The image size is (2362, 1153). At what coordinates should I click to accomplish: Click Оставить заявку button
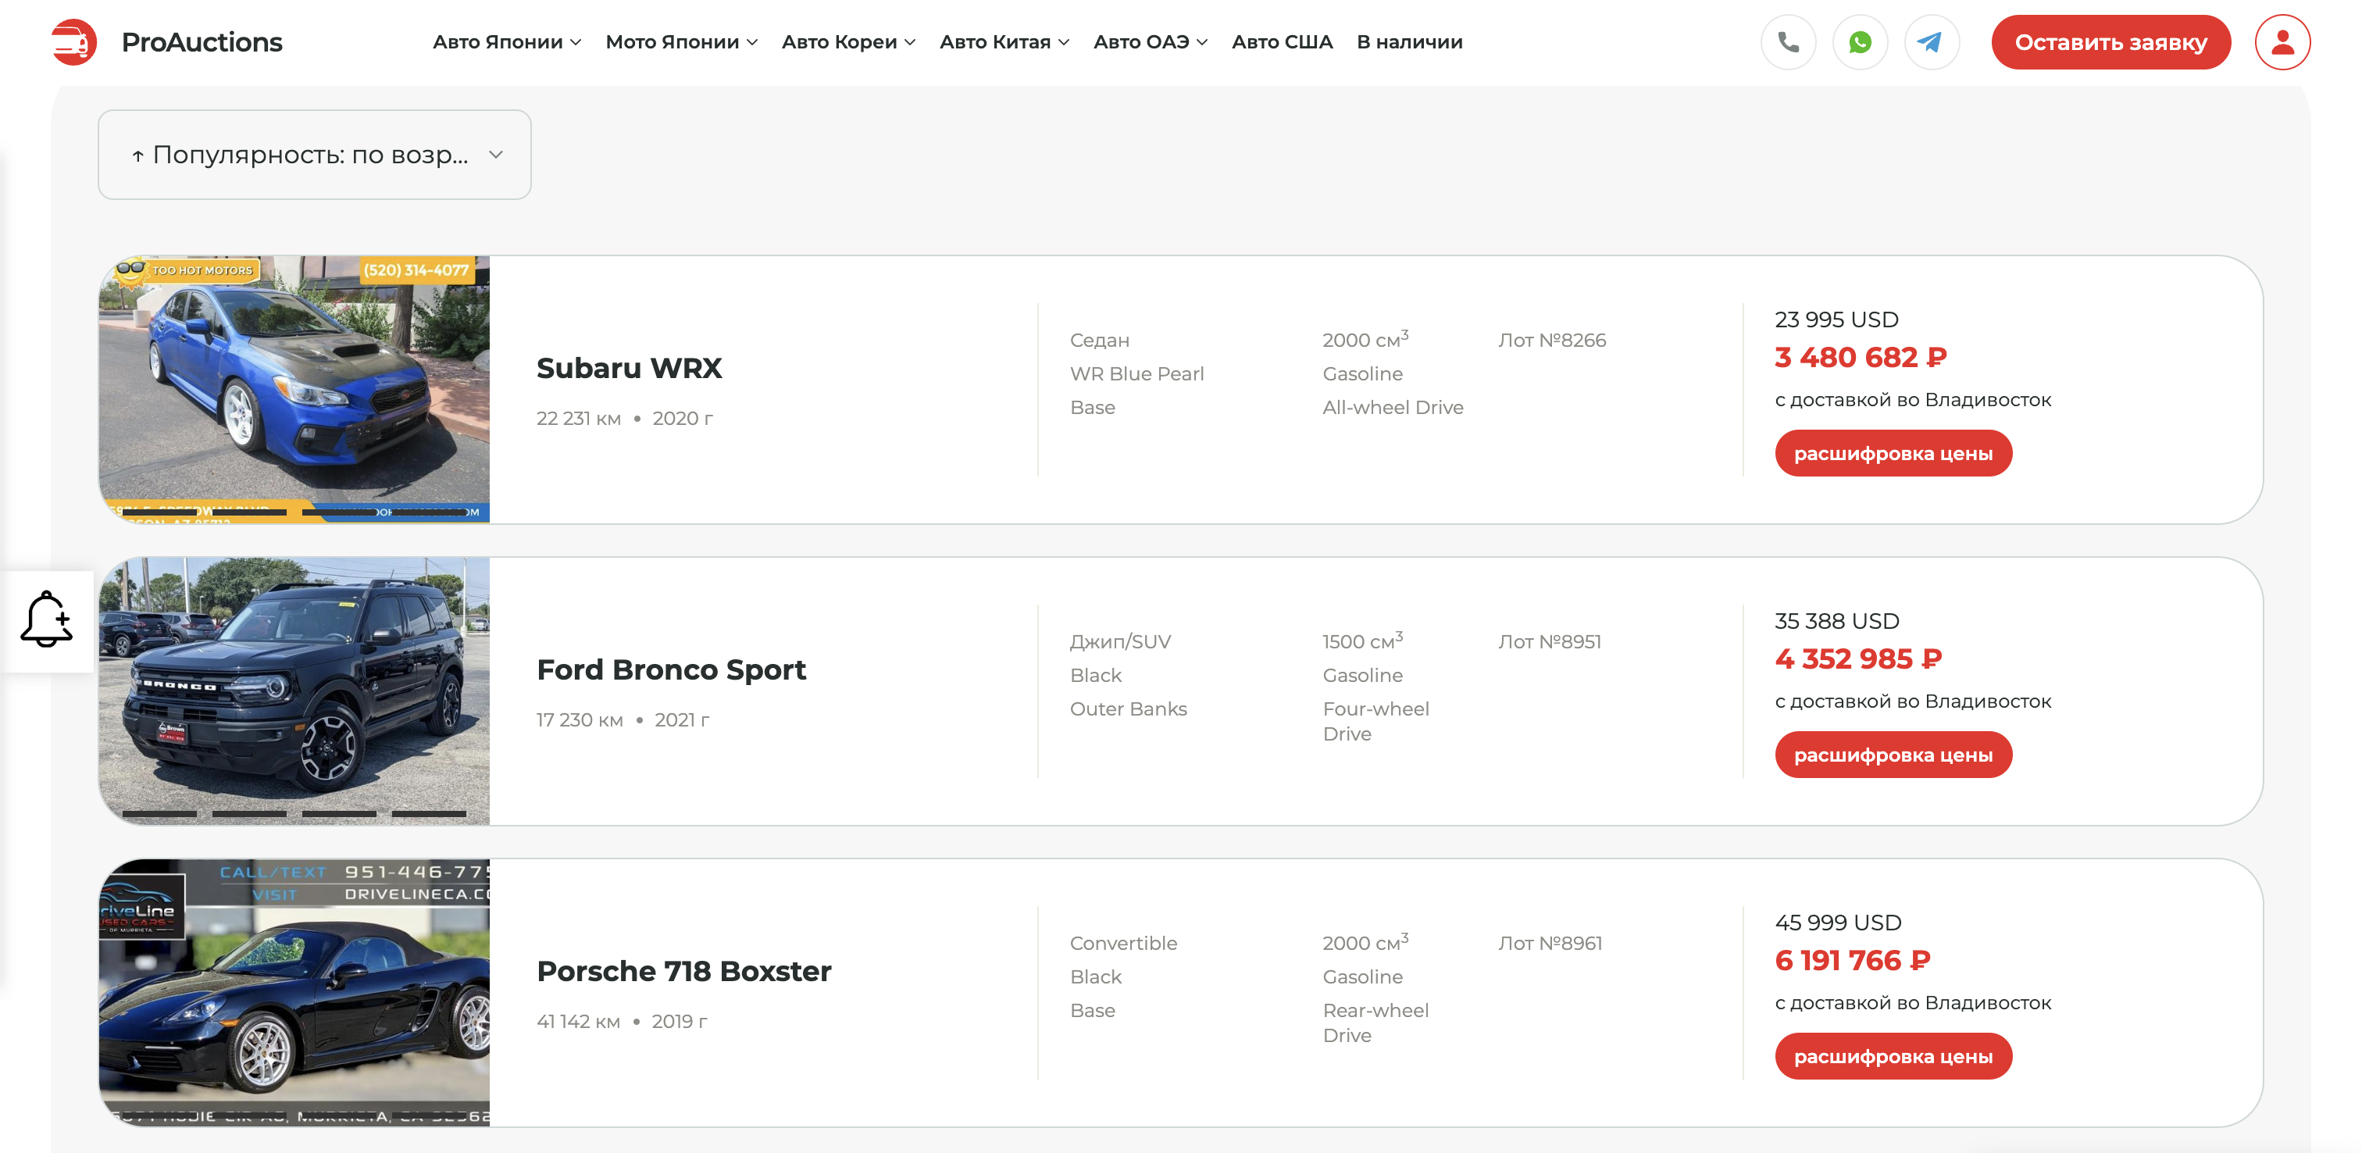point(2110,42)
